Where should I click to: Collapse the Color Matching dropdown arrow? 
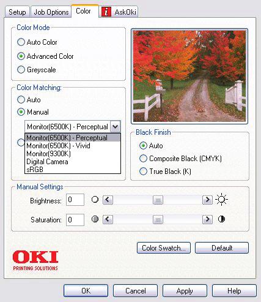tap(116, 127)
